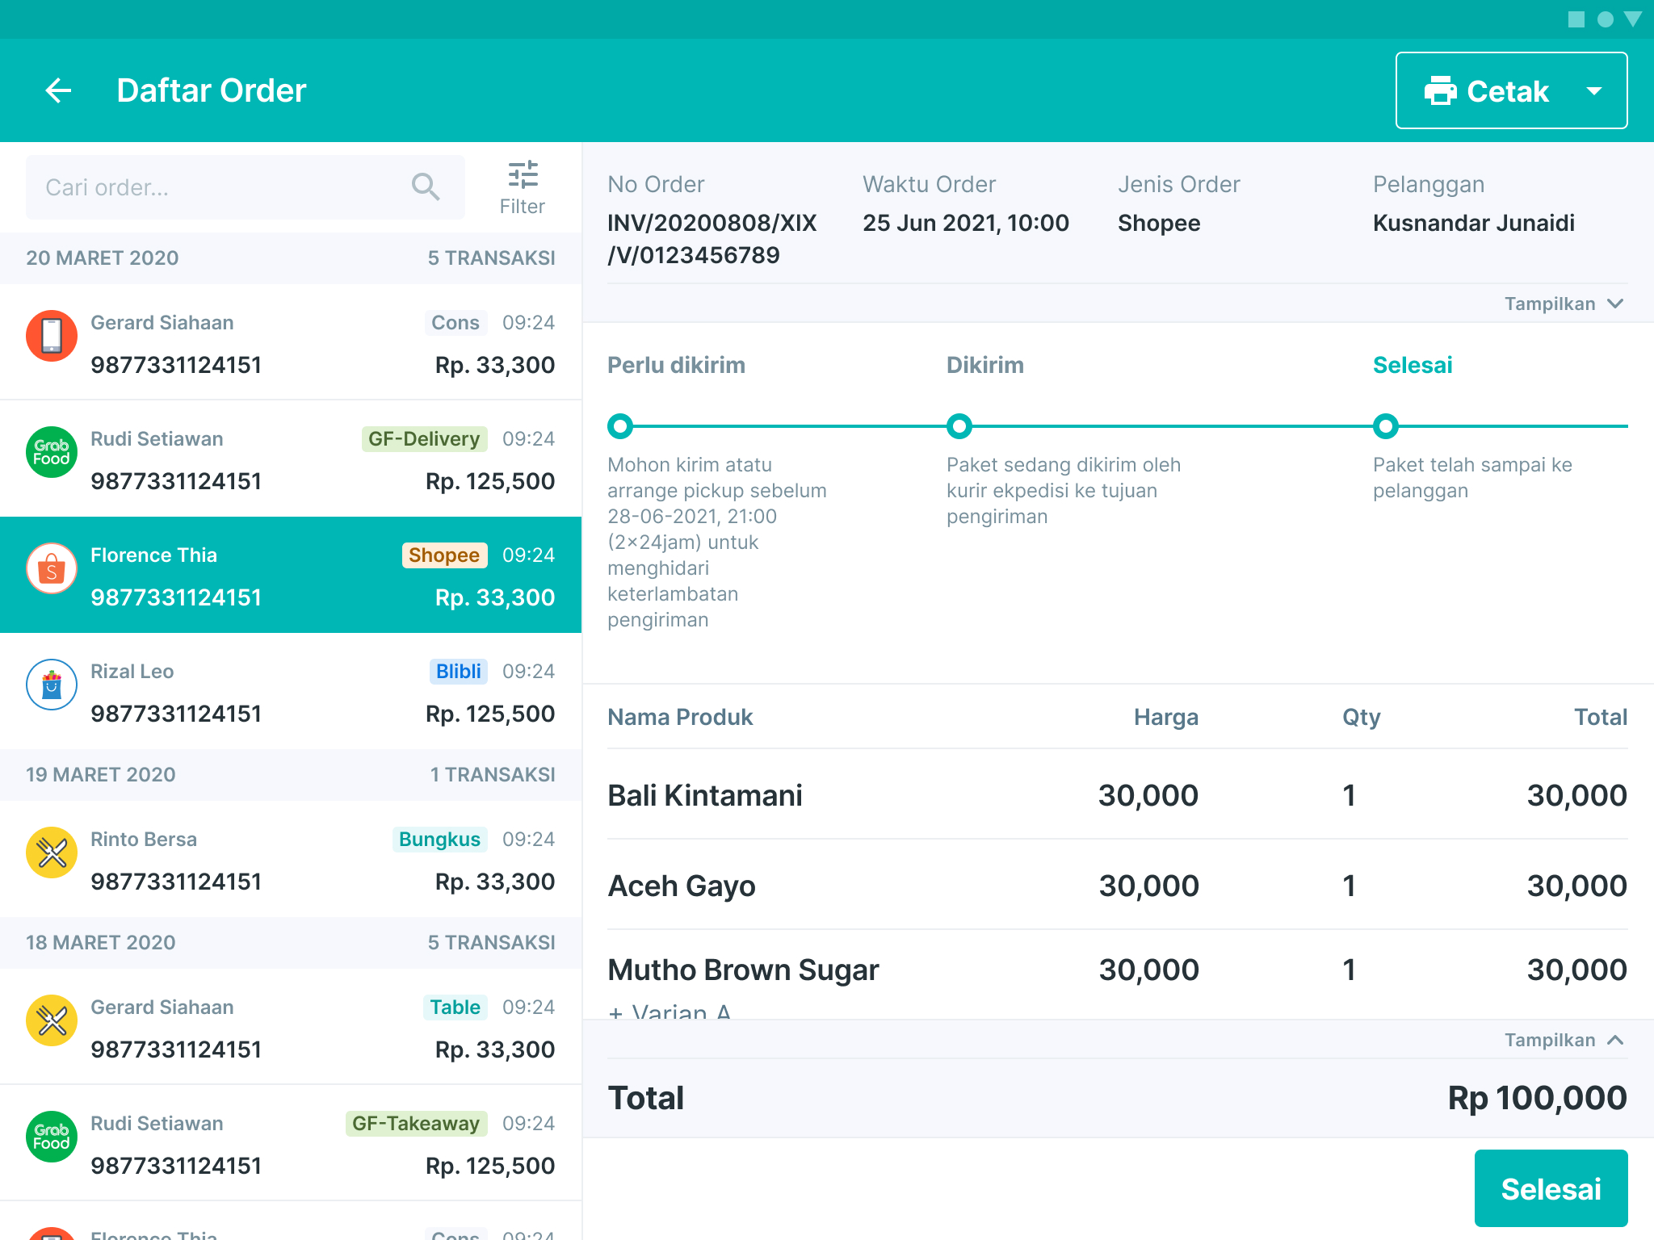Select the GF-Delivery tag
The image size is (1654, 1240).
(424, 439)
